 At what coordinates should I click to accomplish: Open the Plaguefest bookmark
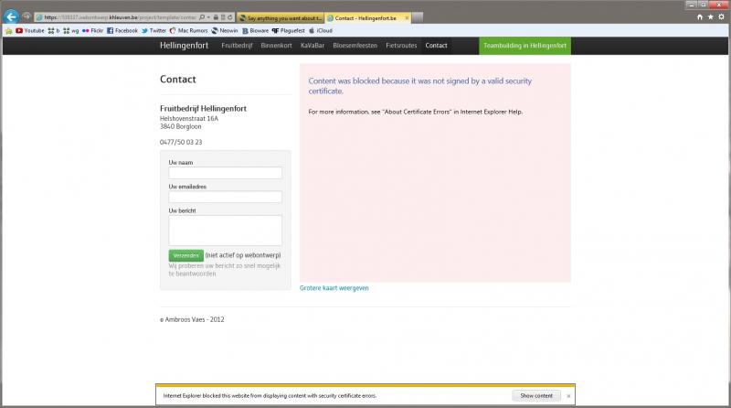(x=289, y=31)
